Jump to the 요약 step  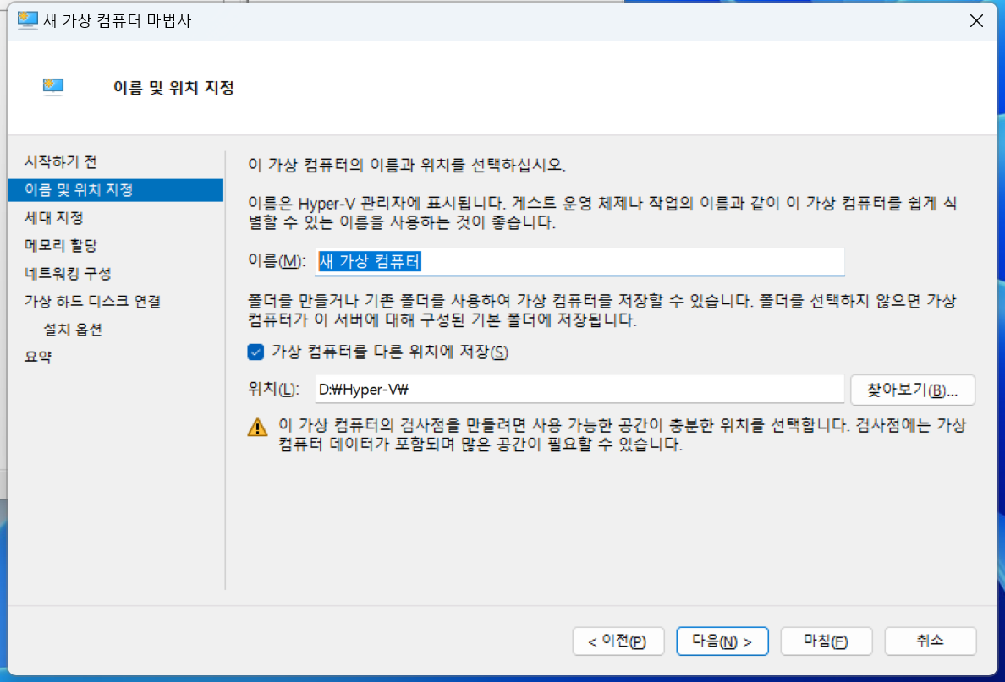[38, 357]
